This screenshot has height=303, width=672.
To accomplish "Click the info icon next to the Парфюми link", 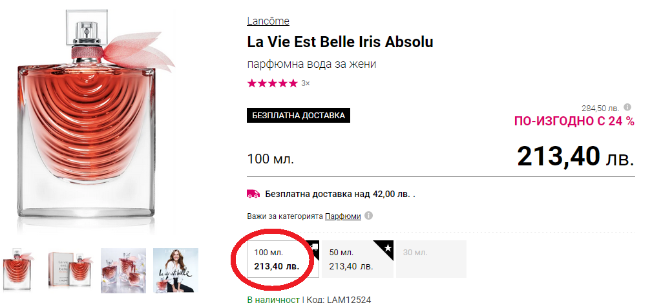I will (x=368, y=216).
